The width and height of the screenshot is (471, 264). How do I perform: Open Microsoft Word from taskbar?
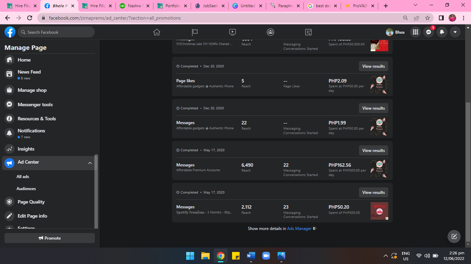tap(251, 256)
